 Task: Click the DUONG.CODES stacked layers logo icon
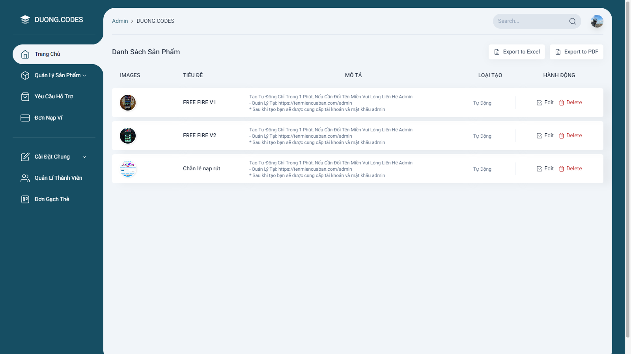pyautogui.click(x=25, y=20)
